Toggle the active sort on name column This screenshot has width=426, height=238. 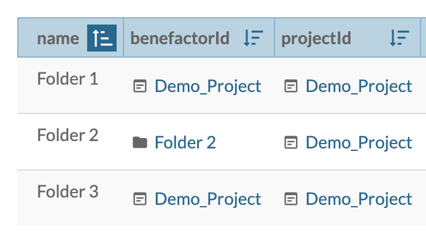[102, 38]
